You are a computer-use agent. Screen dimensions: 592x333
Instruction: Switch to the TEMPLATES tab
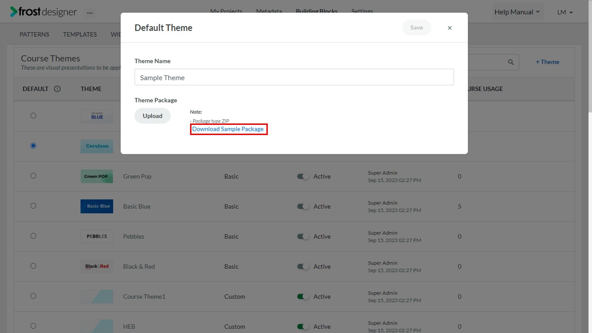80,34
